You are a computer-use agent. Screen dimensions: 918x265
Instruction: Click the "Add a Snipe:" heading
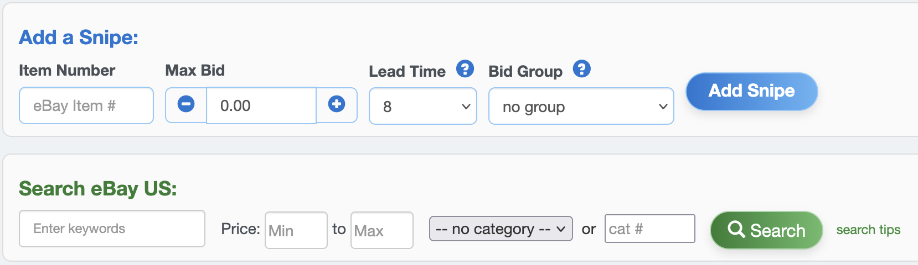pyautogui.click(x=79, y=37)
